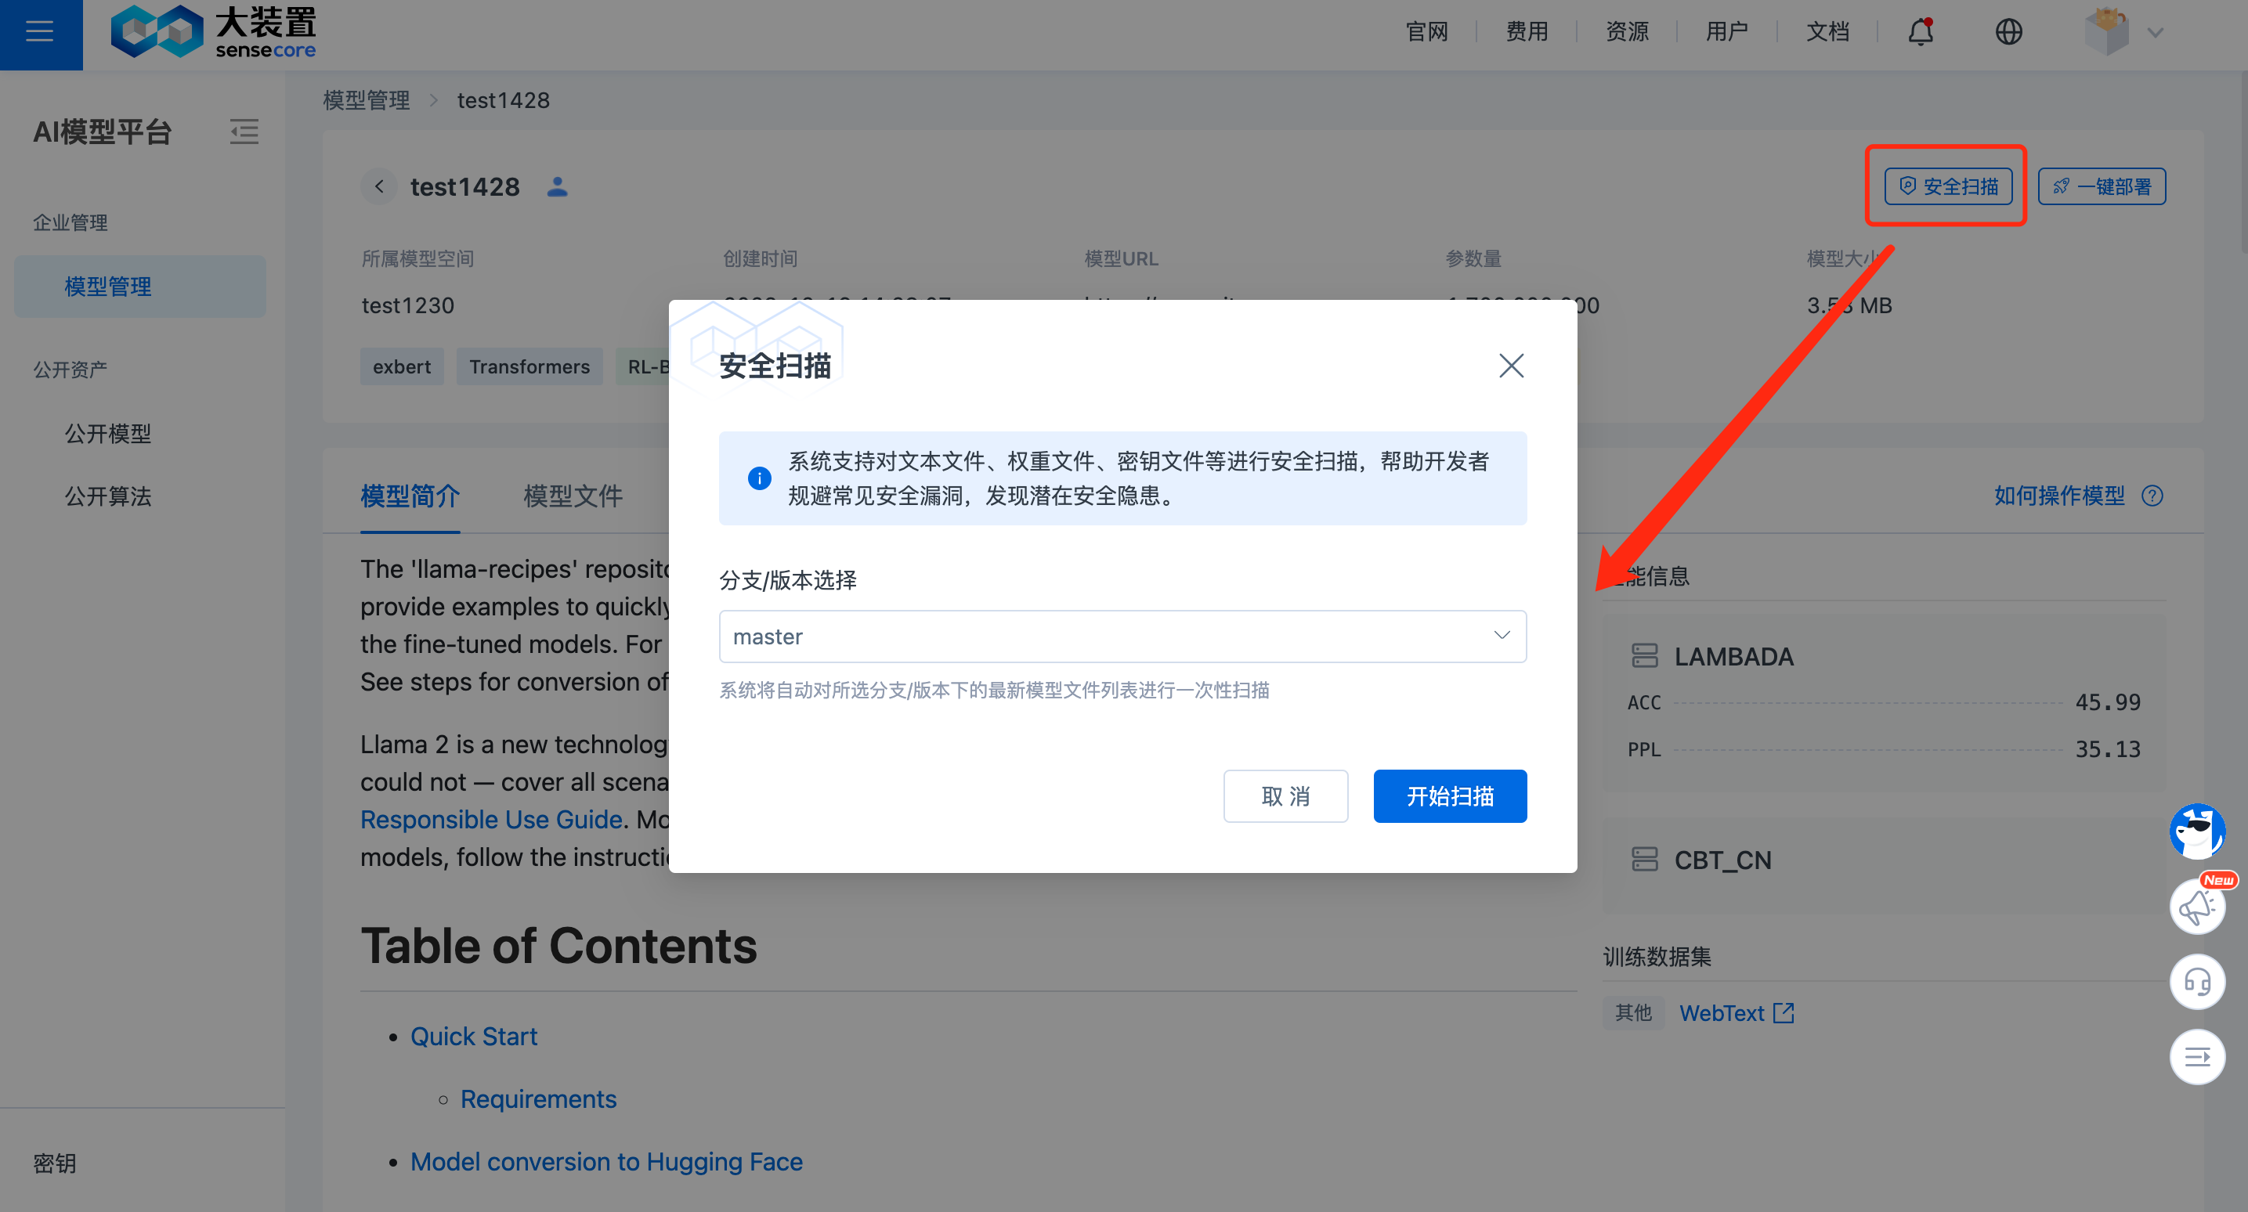This screenshot has width=2248, height=1212.
Task: Expand the account dropdown arrow
Action: coord(2156,33)
